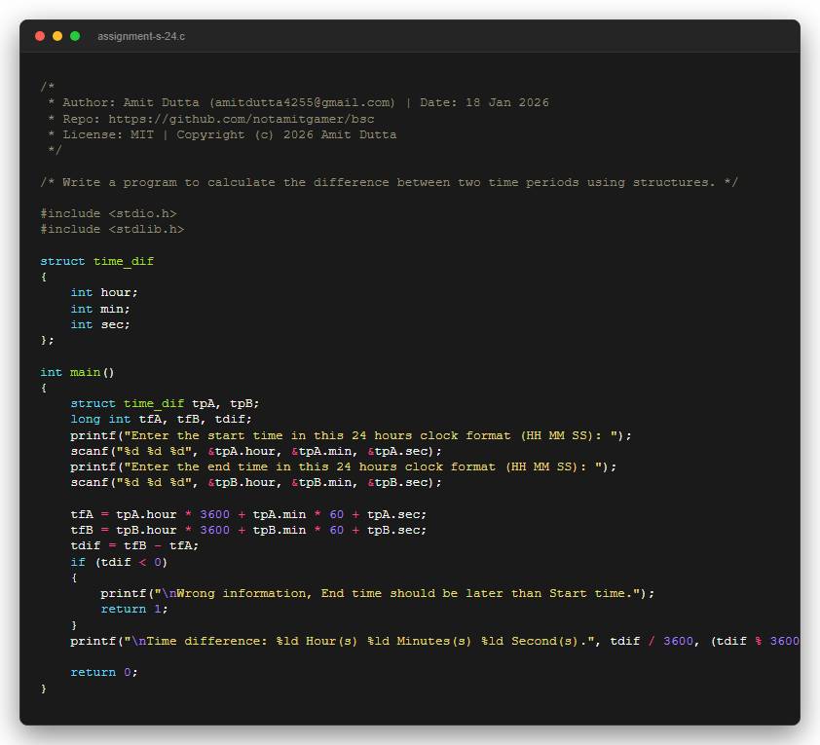Click the 'int hour;' member line

click(x=104, y=293)
